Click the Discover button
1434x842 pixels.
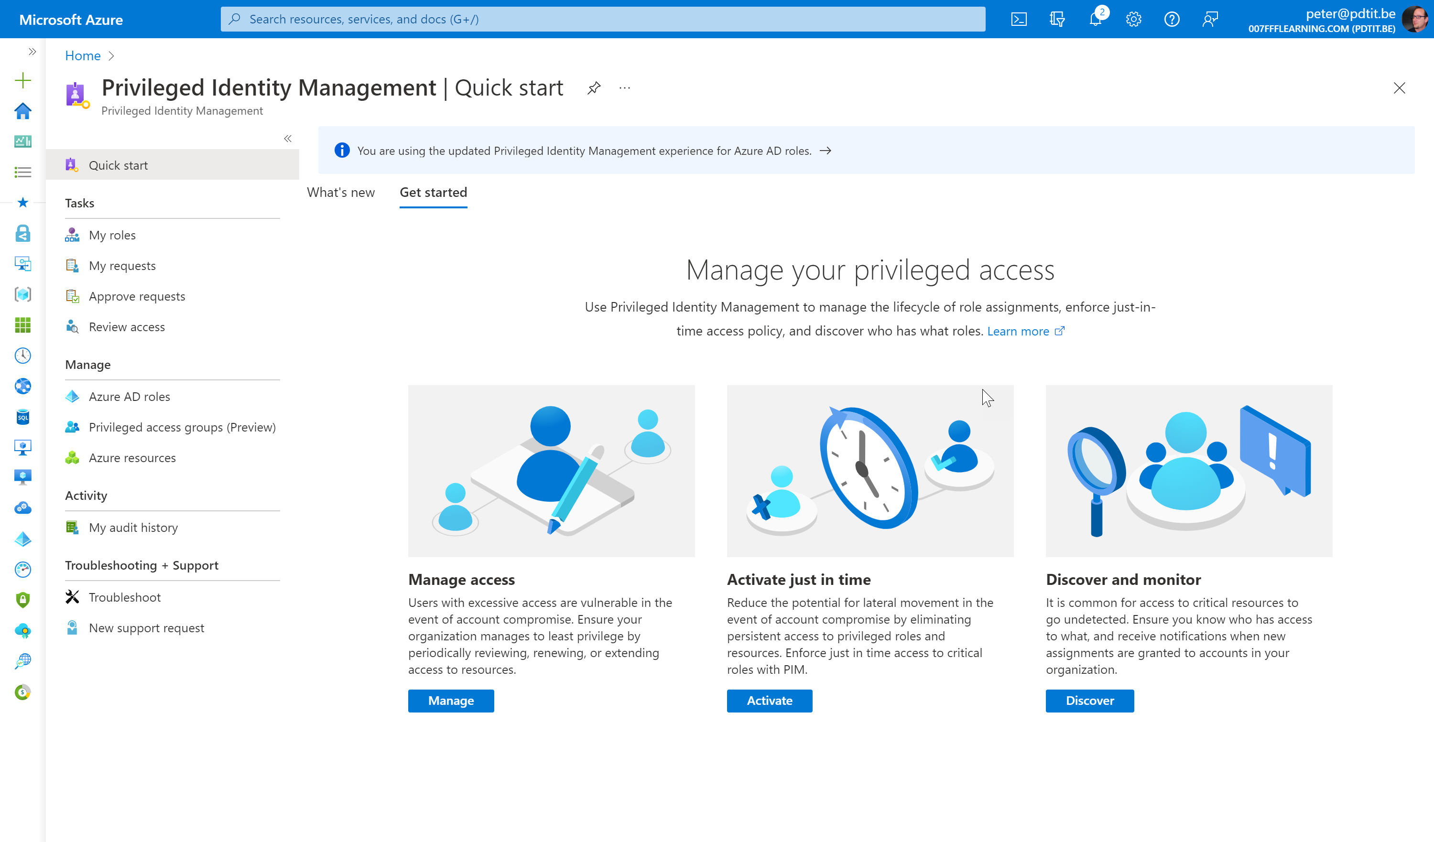tap(1089, 701)
